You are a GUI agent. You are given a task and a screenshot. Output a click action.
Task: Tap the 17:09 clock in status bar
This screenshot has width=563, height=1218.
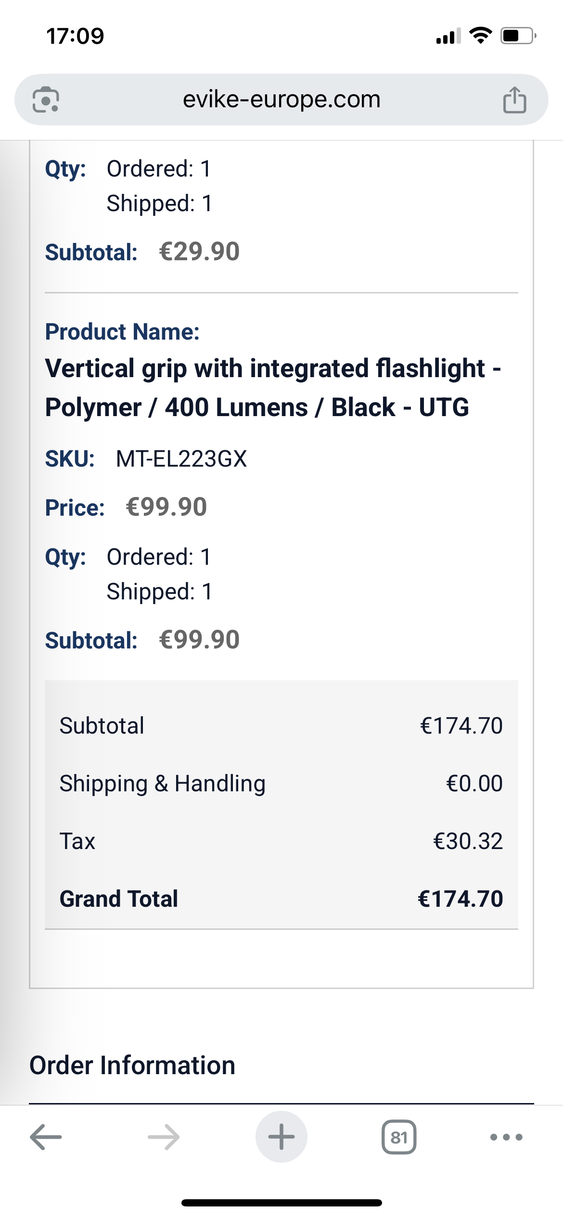pos(75,36)
